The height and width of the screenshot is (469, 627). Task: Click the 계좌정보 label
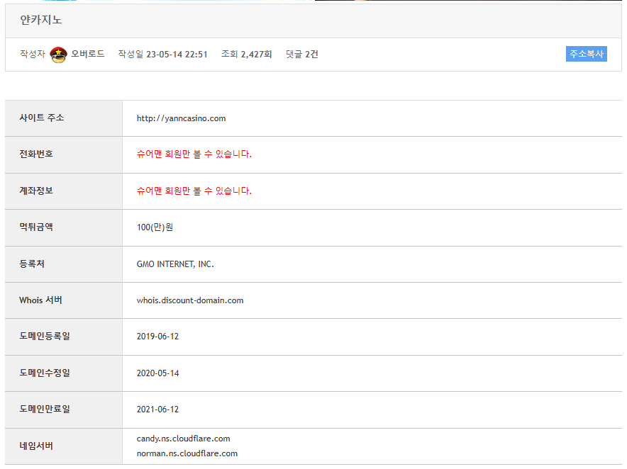(36, 191)
